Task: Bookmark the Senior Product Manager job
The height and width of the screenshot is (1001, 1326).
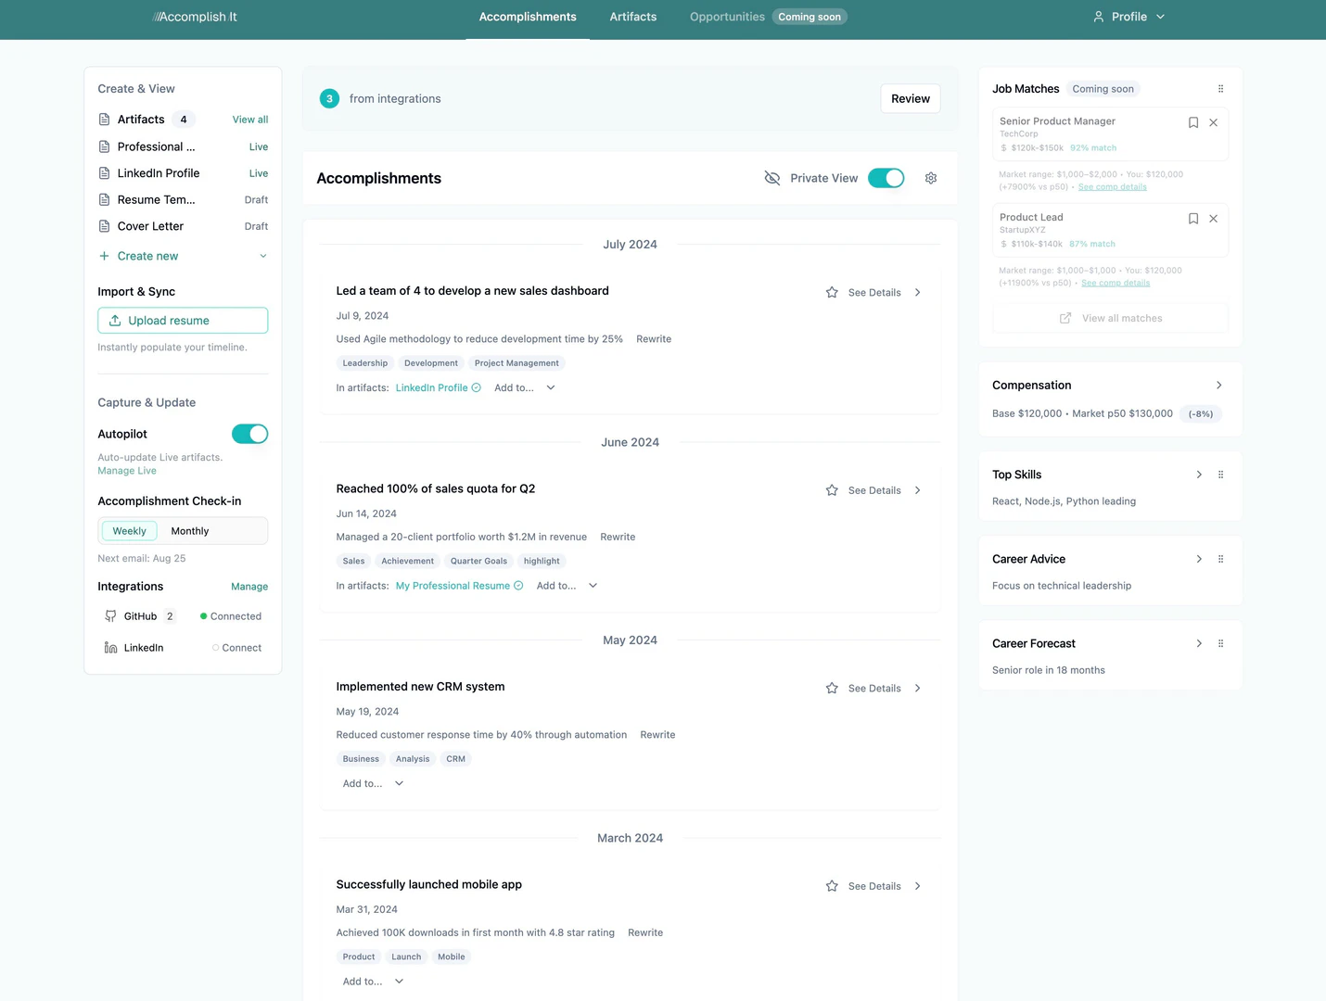Action: click(1193, 122)
